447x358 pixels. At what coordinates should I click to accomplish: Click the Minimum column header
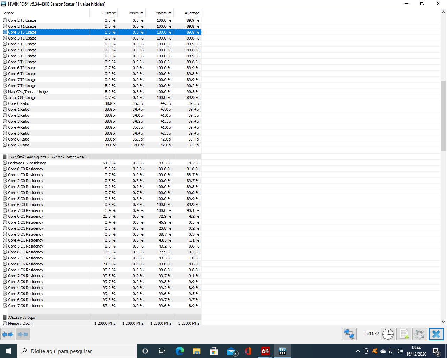point(132,13)
